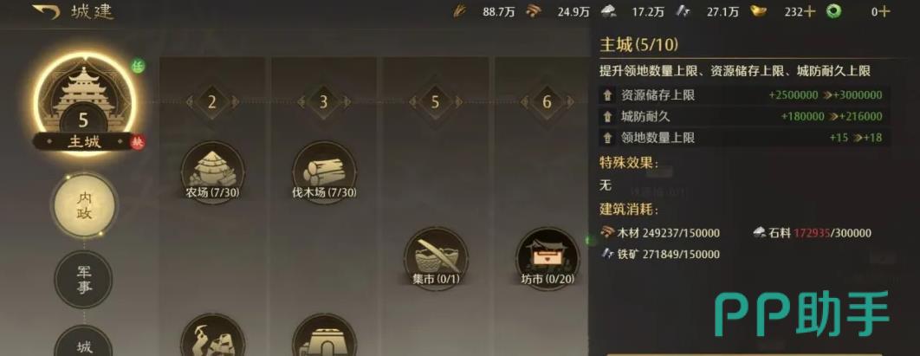920x356 pixels.
Task: Select the 坊市 (0/20) building icon
Action: pos(547,259)
